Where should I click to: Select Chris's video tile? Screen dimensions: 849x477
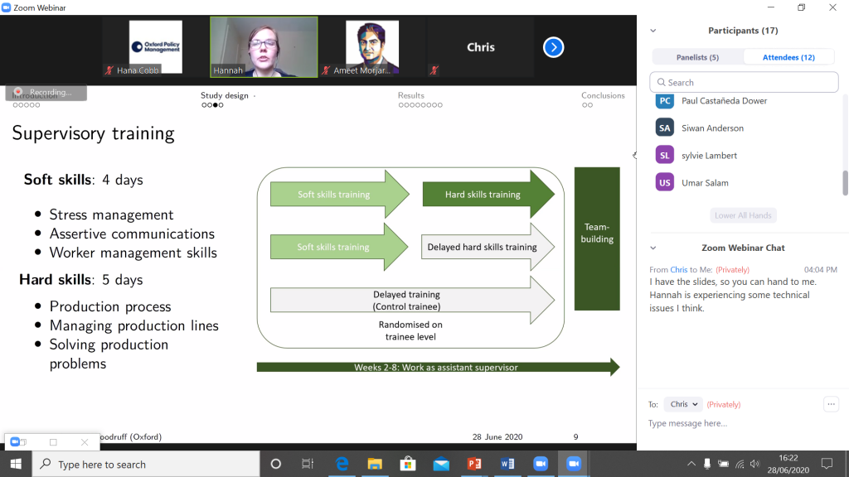(480, 47)
